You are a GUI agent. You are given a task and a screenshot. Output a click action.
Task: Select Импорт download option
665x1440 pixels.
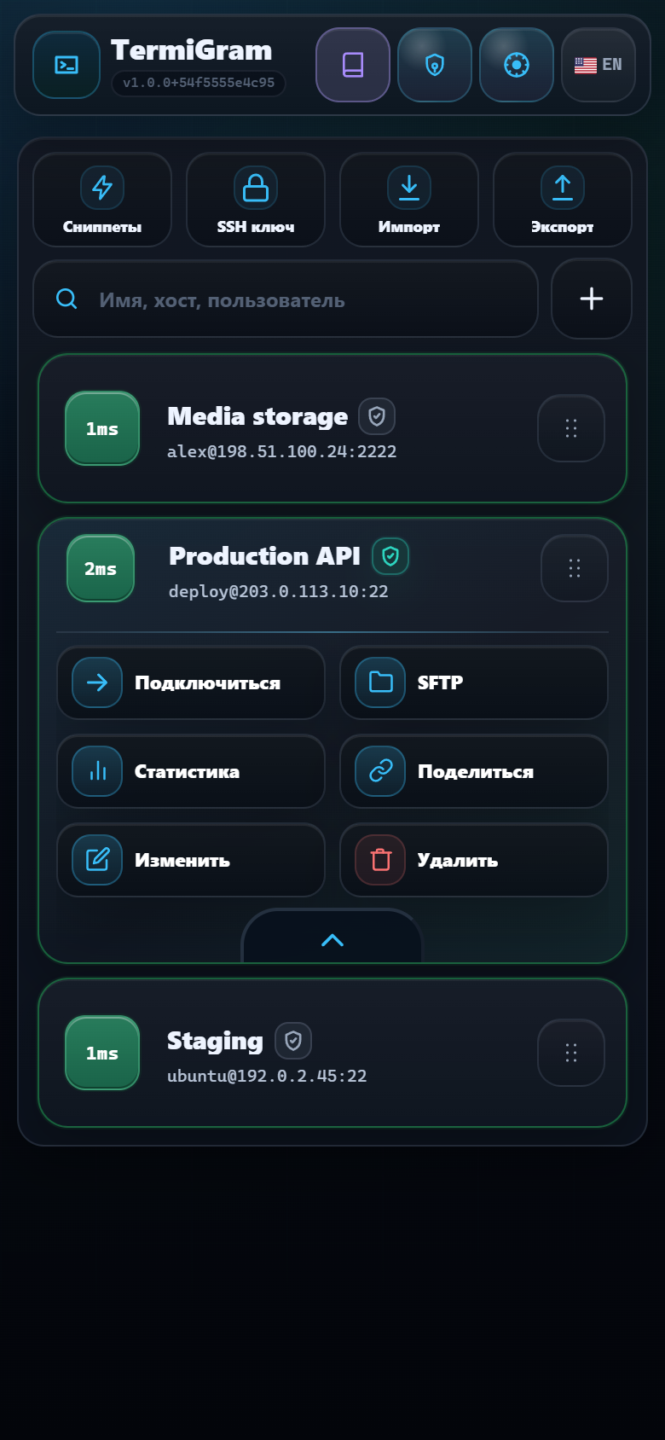[409, 200]
